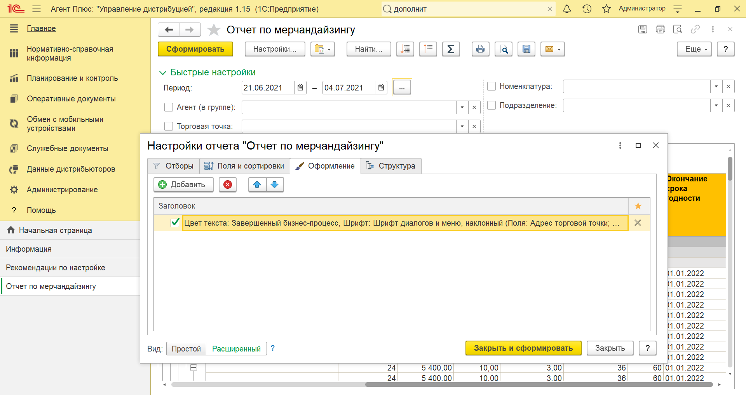Open Начальная страница tab
The width and height of the screenshot is (746, 395).
coord(55,230)
